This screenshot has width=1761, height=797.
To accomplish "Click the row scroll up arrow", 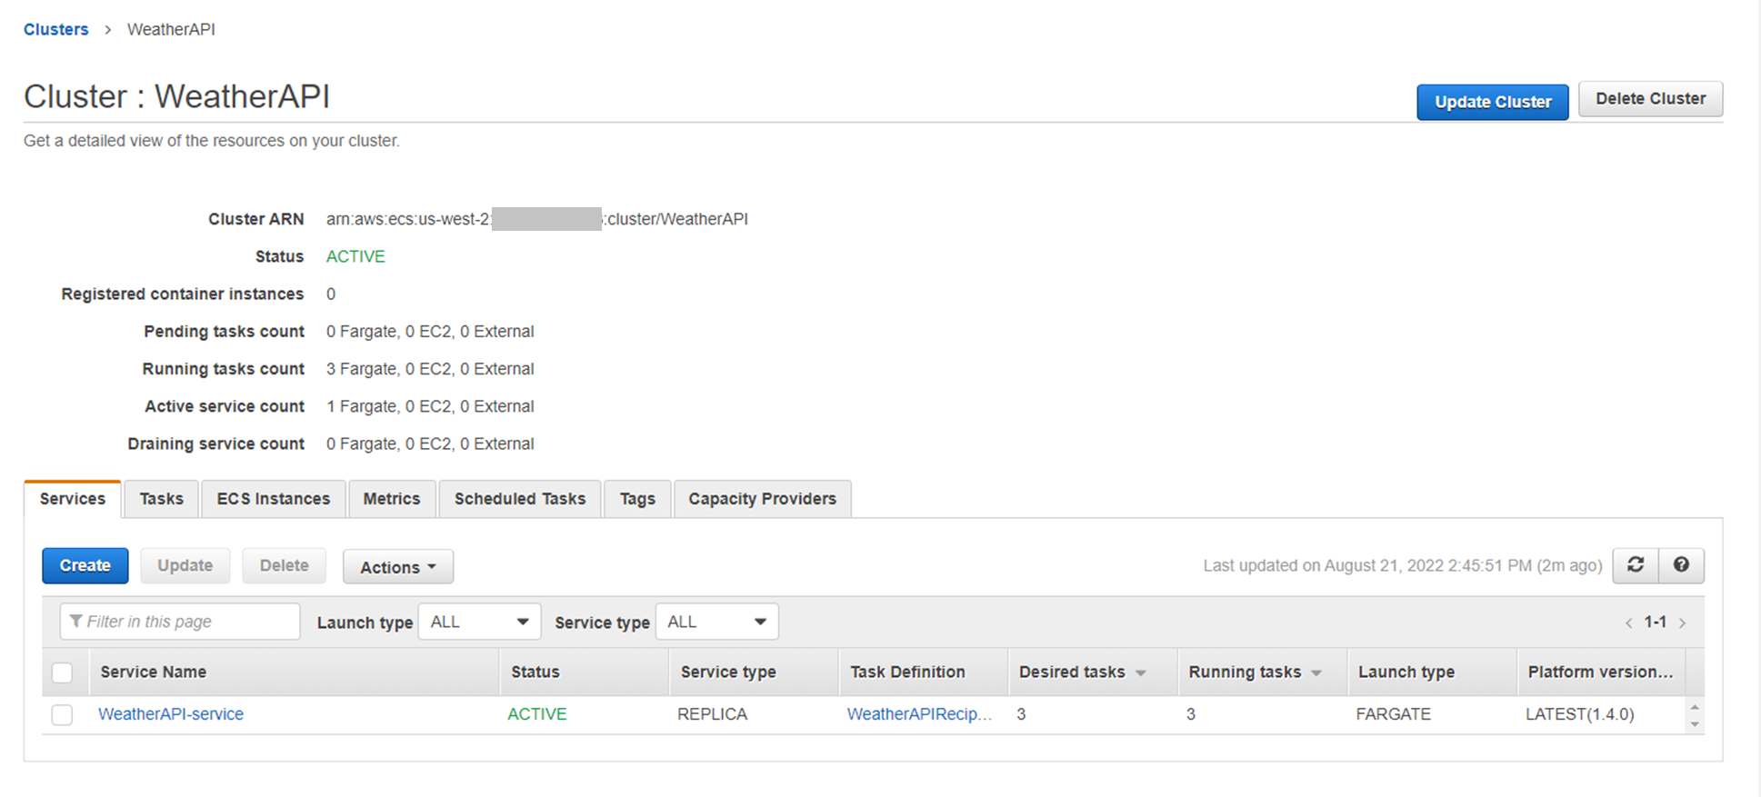I will (1695, 707).
